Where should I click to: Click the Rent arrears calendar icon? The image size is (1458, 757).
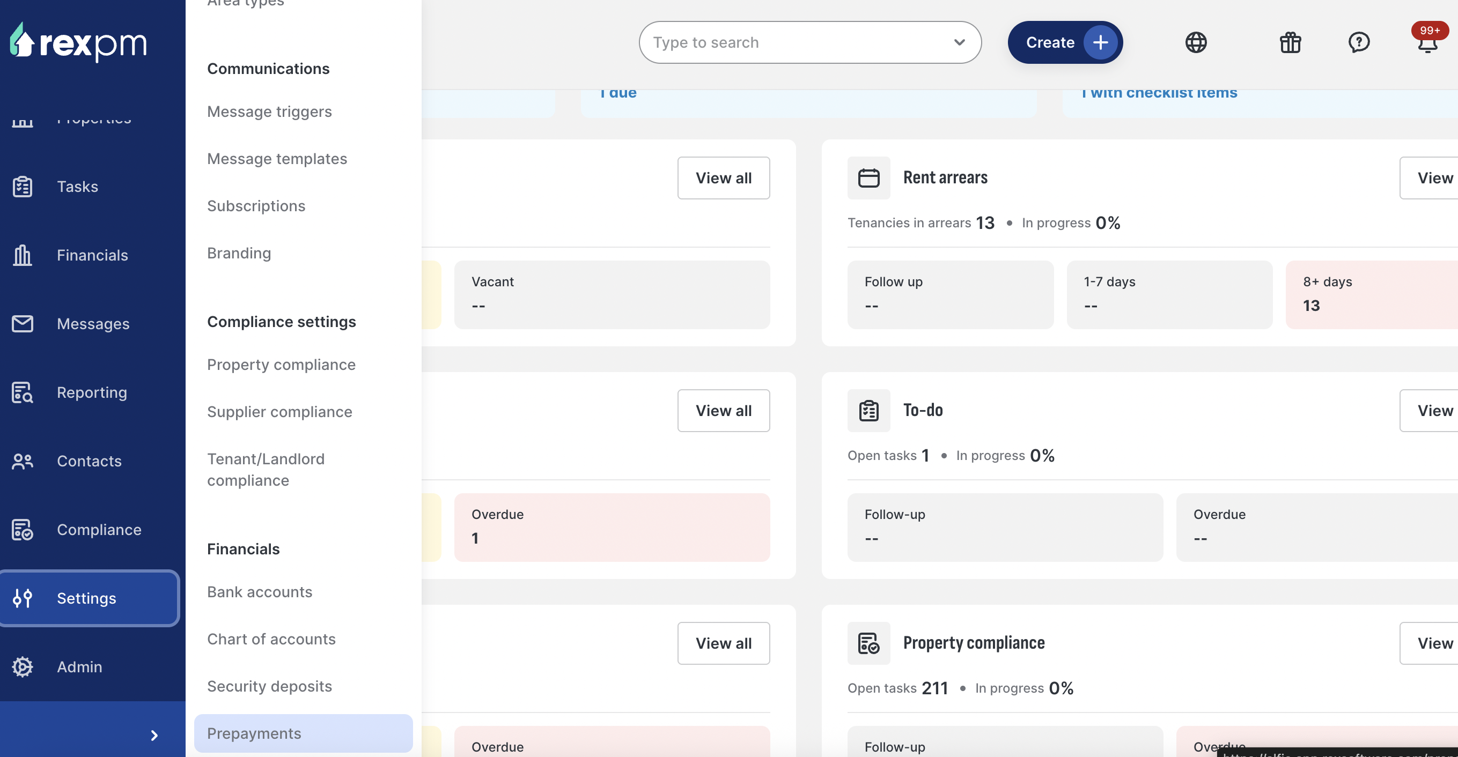[x=868, y=177]
